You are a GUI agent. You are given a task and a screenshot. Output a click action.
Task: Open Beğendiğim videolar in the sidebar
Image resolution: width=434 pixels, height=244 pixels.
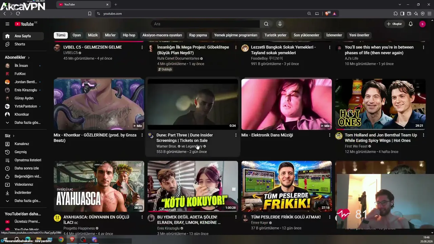coord(23,177)
